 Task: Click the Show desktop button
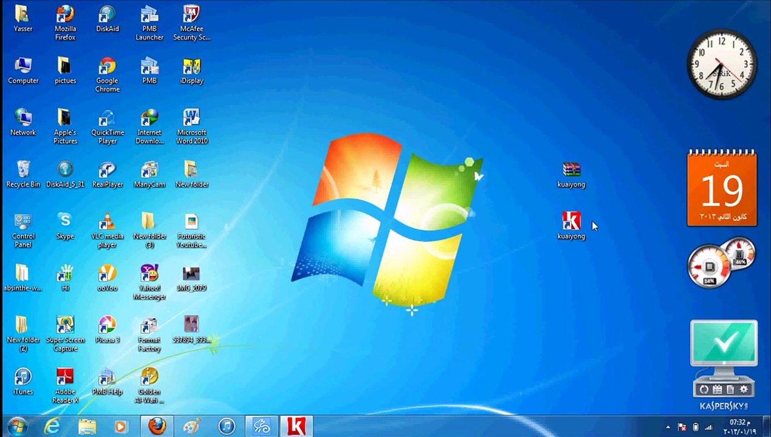[x=766, y=427]
